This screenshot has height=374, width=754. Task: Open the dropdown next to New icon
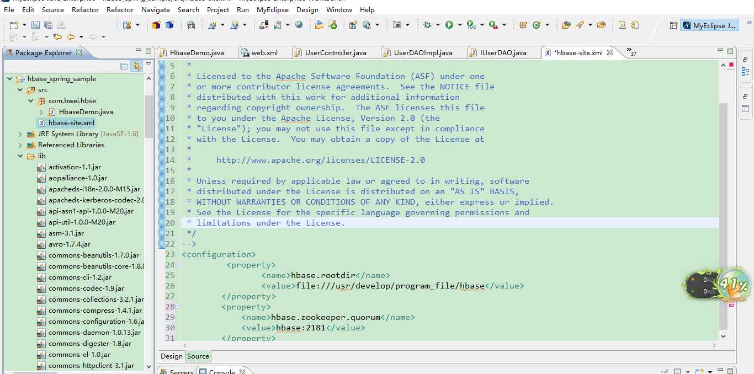pyautogui.click(x=23, y=25)
